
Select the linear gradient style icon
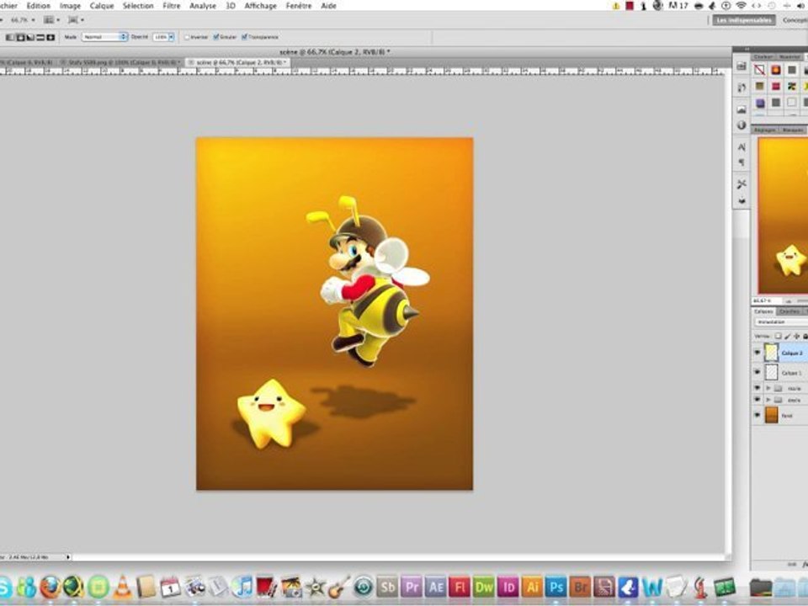point(10,37)
